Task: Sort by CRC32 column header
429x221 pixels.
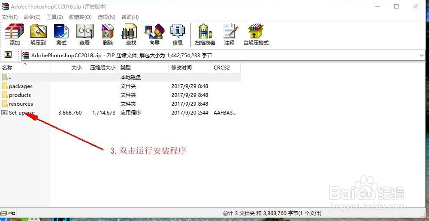Action: pyautogui.click(x=226, y=68)
